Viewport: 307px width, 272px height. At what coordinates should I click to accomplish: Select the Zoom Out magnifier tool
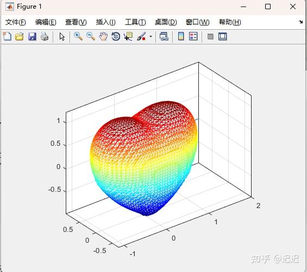[x=91, y=36]
